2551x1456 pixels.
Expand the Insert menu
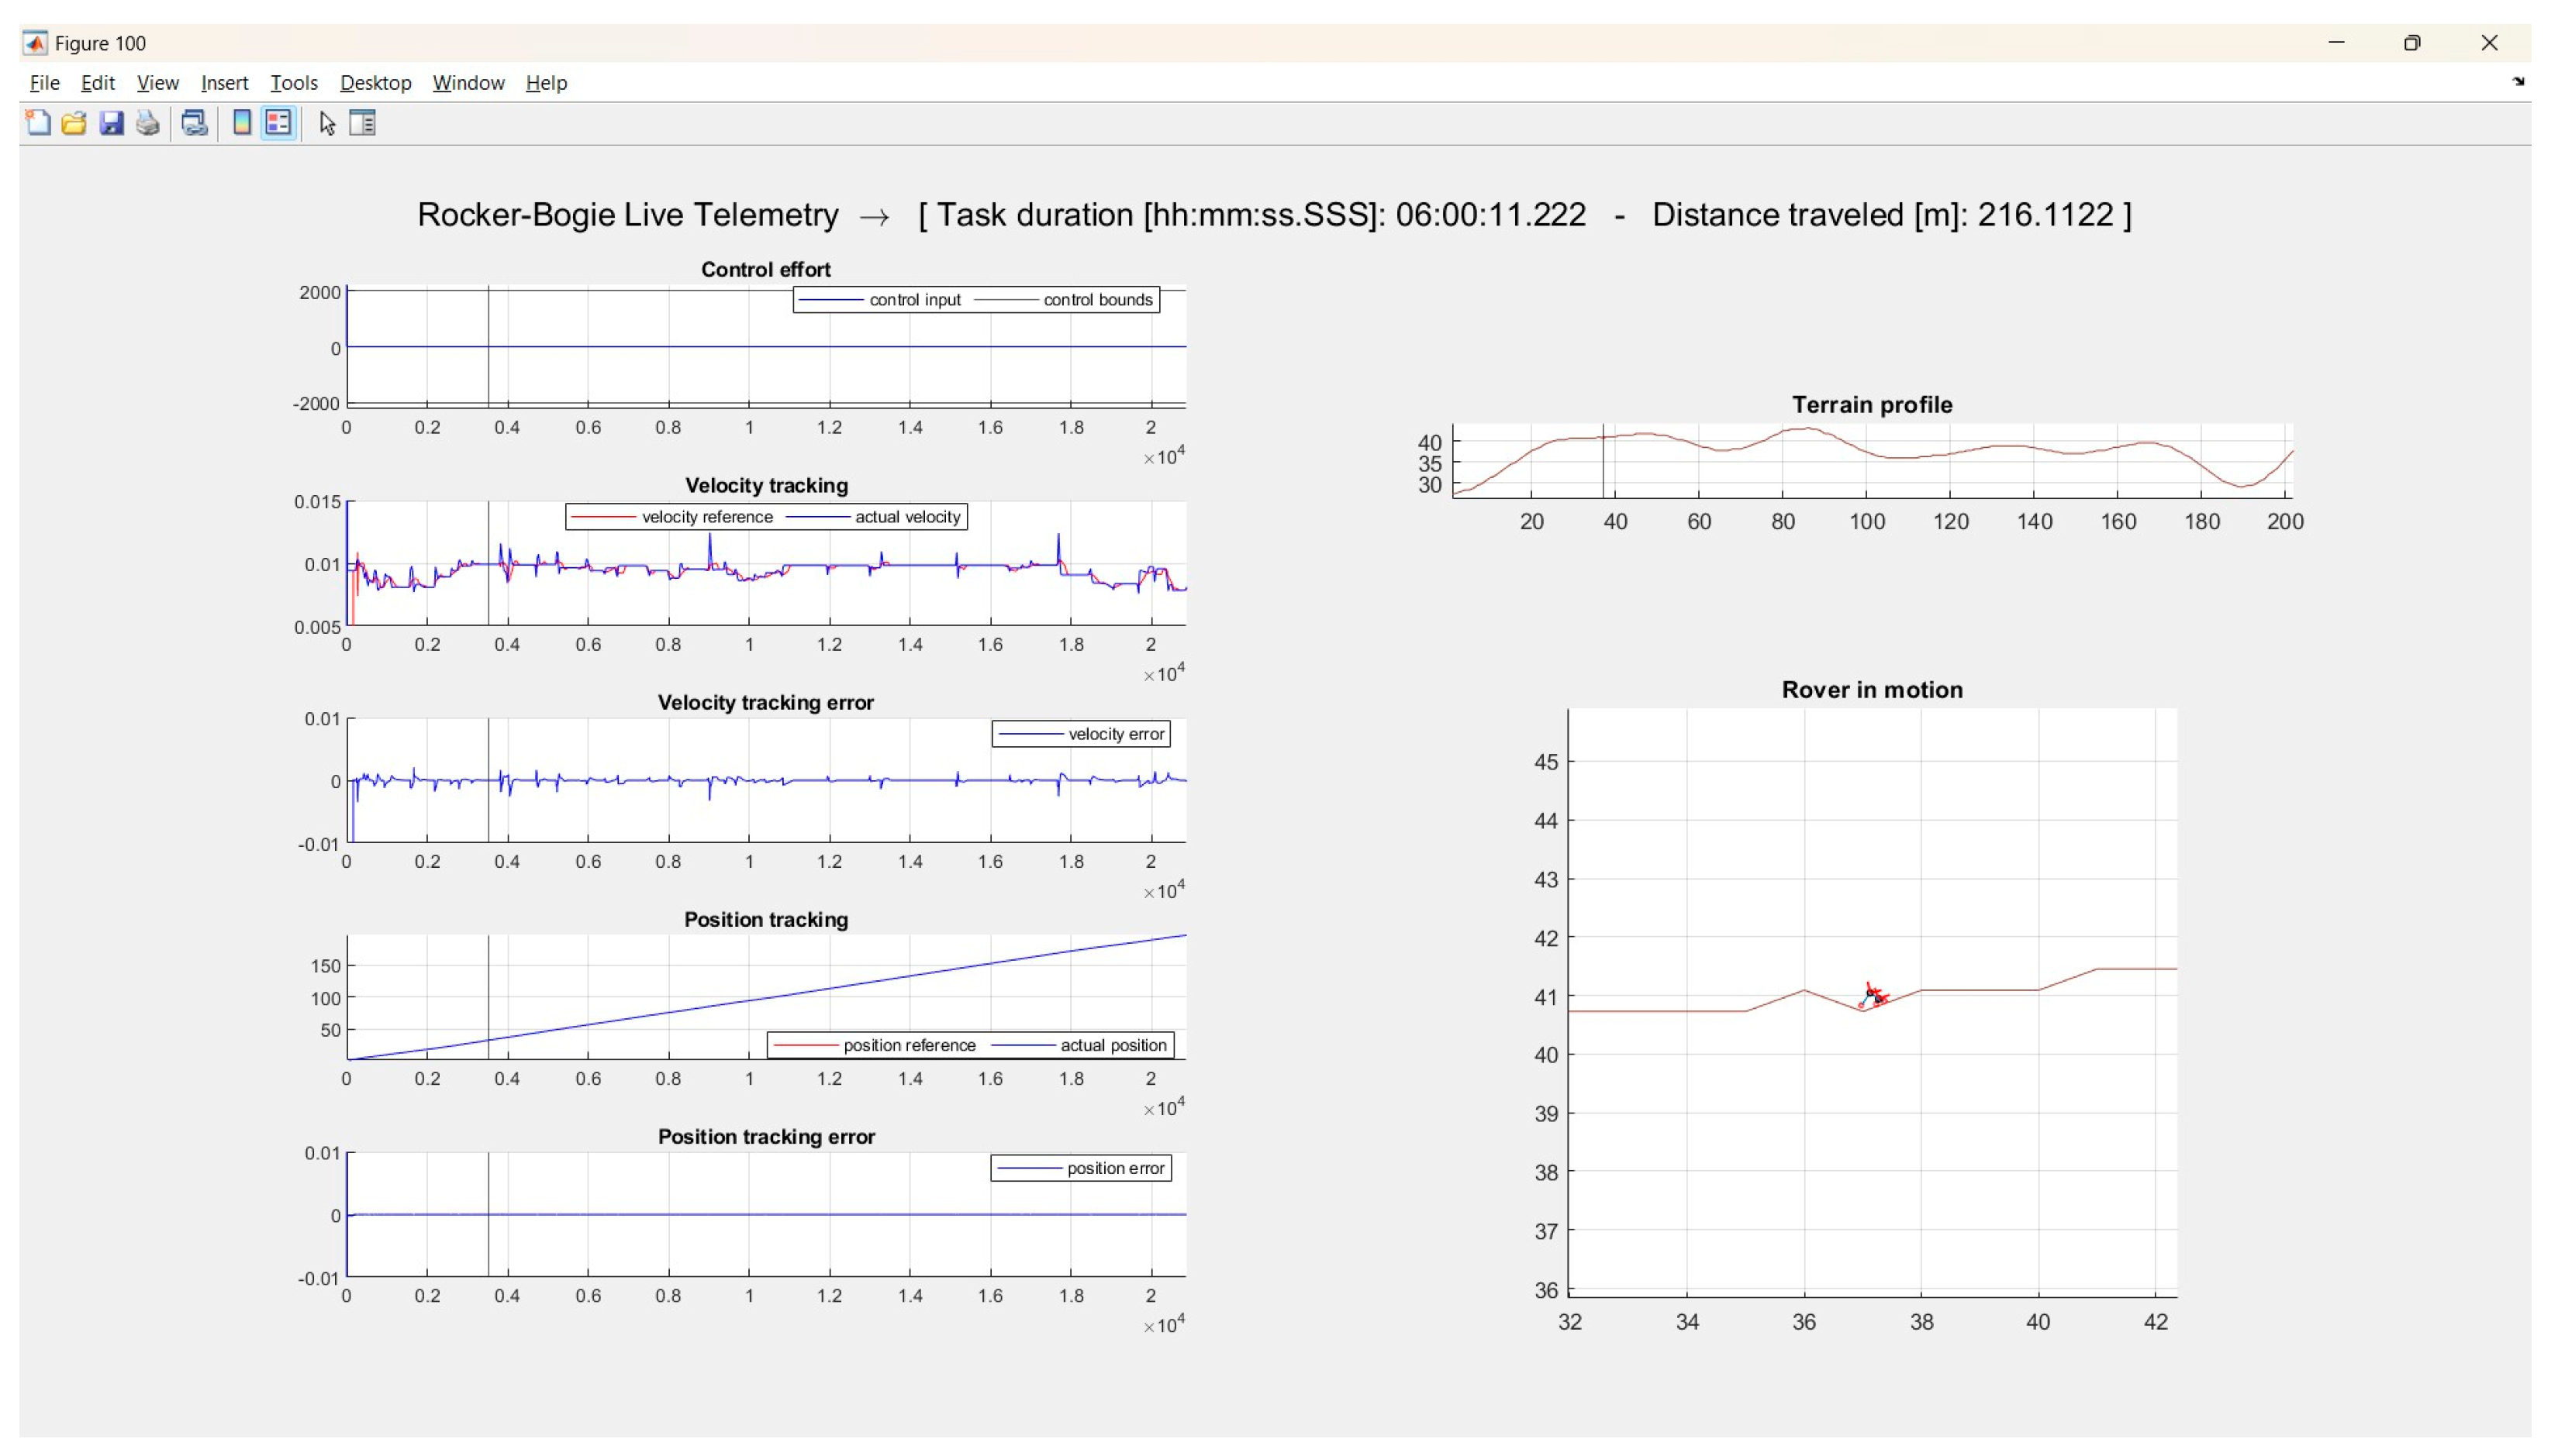tap(224, 83)
